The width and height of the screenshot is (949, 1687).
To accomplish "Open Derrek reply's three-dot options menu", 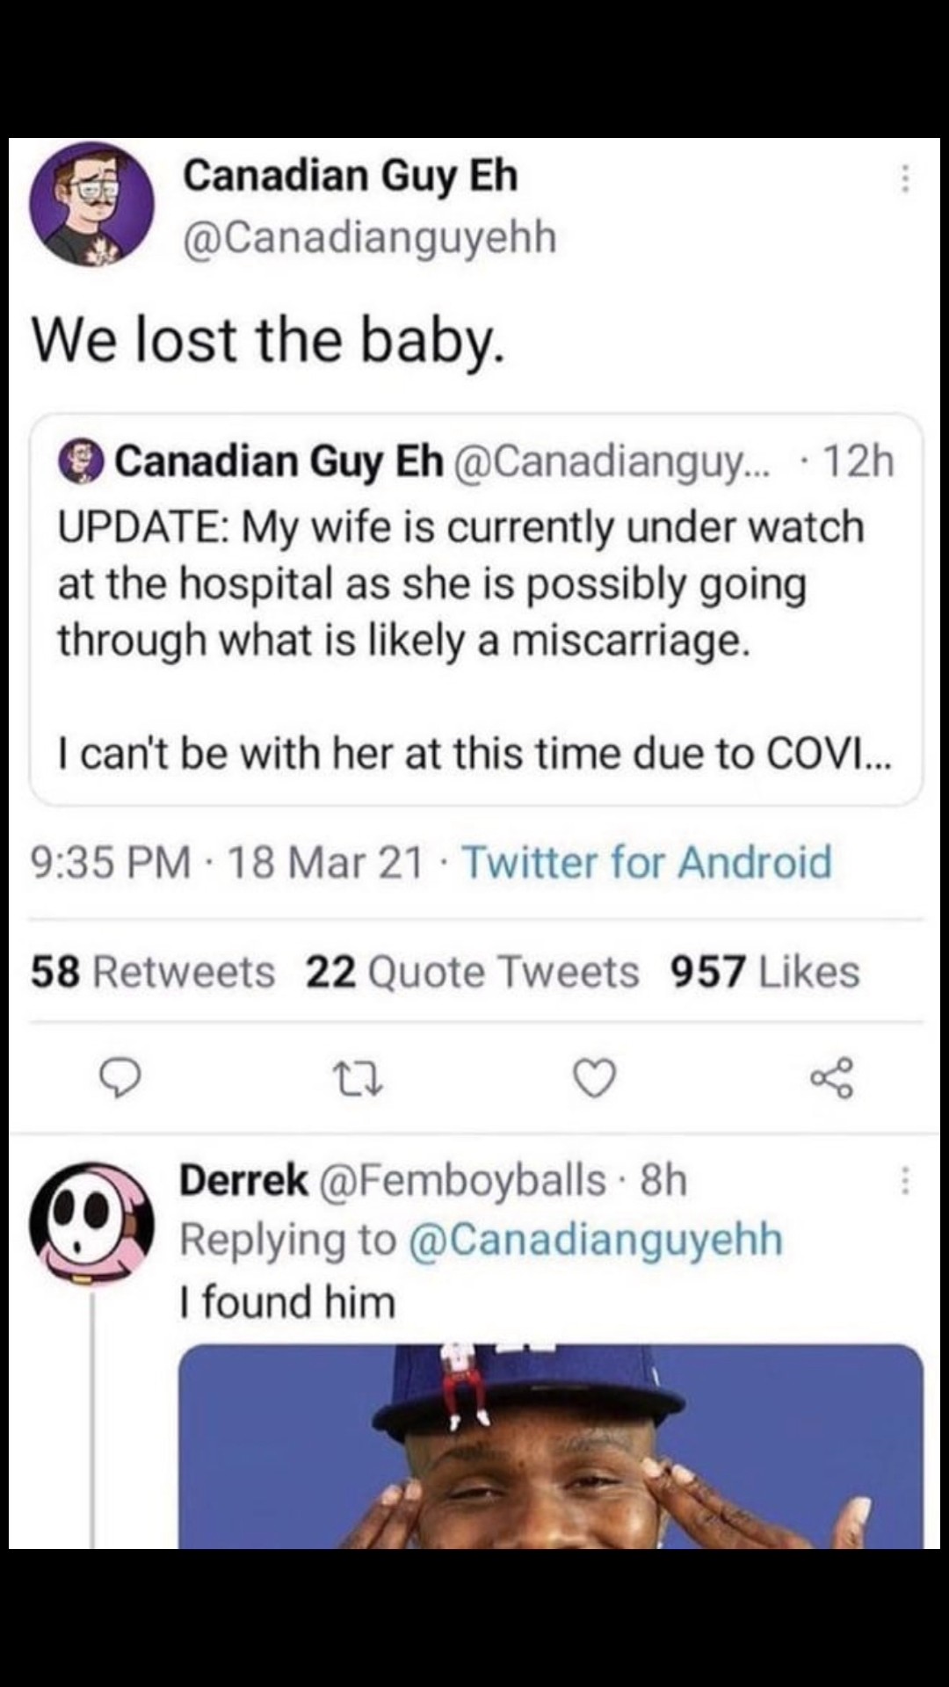I will (905, 1180).
